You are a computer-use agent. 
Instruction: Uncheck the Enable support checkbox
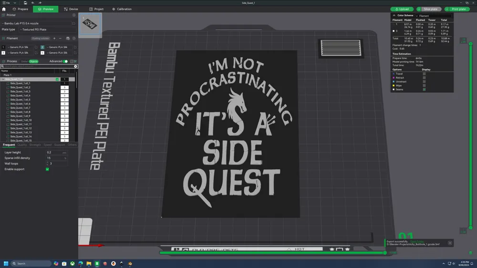click(x=47, y=169)
